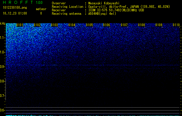This screenshot has width=182, height=116.
Task: Click the 0.7 frequency axis label
Action: tap(2, 96)
